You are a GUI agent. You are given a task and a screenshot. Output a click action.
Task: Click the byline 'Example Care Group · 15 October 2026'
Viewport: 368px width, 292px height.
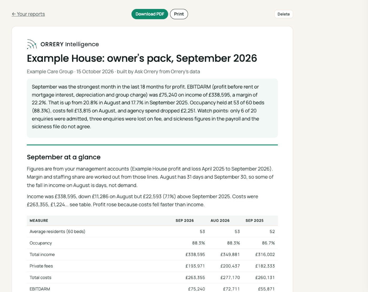point(70,71)
